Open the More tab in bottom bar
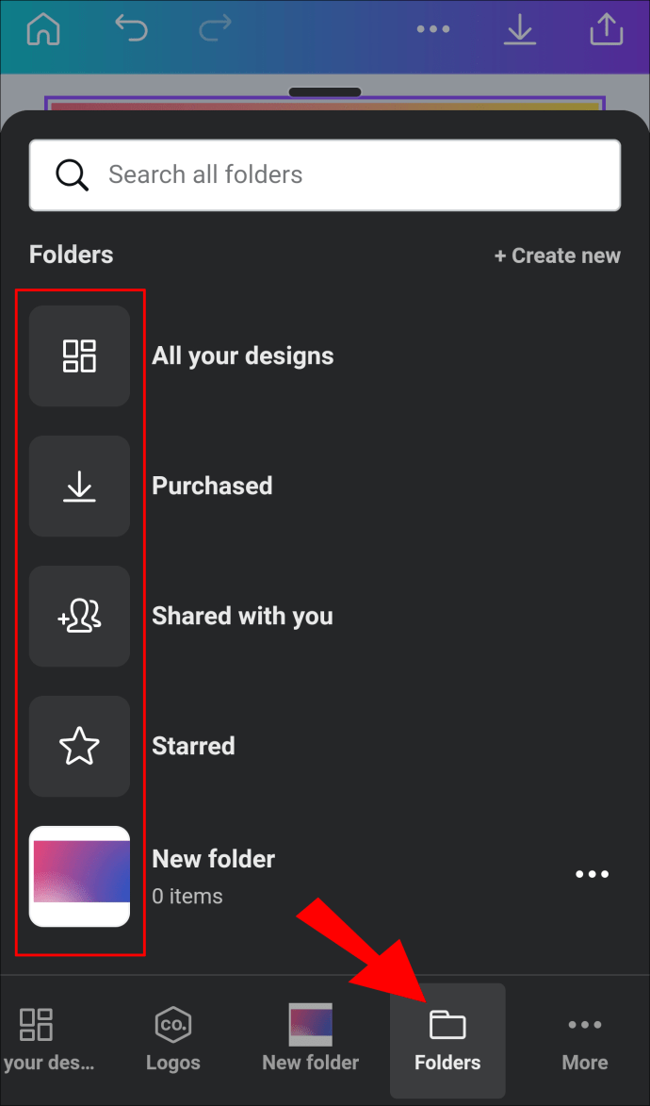 [x=585, y=1040]
